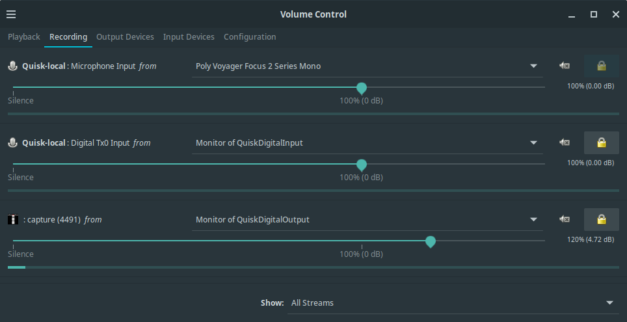
Task: Toggle channel lock for capture (4491)
Action: 601,219
